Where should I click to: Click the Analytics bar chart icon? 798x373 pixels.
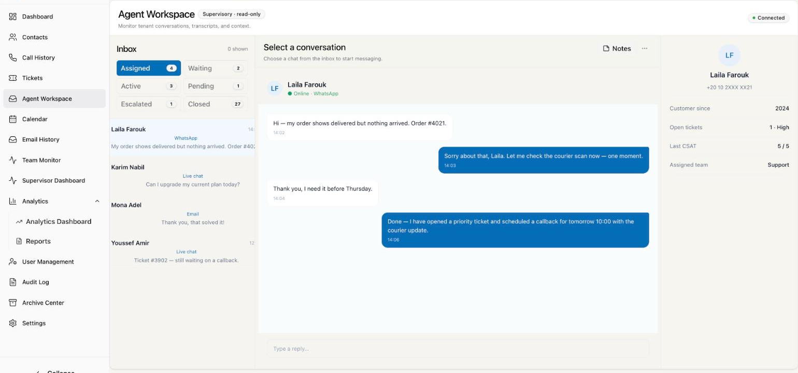pos(13,201)
